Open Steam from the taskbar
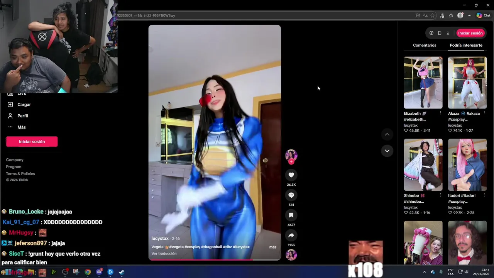Viewport: 494px width, 278px height. coord(121,272)
